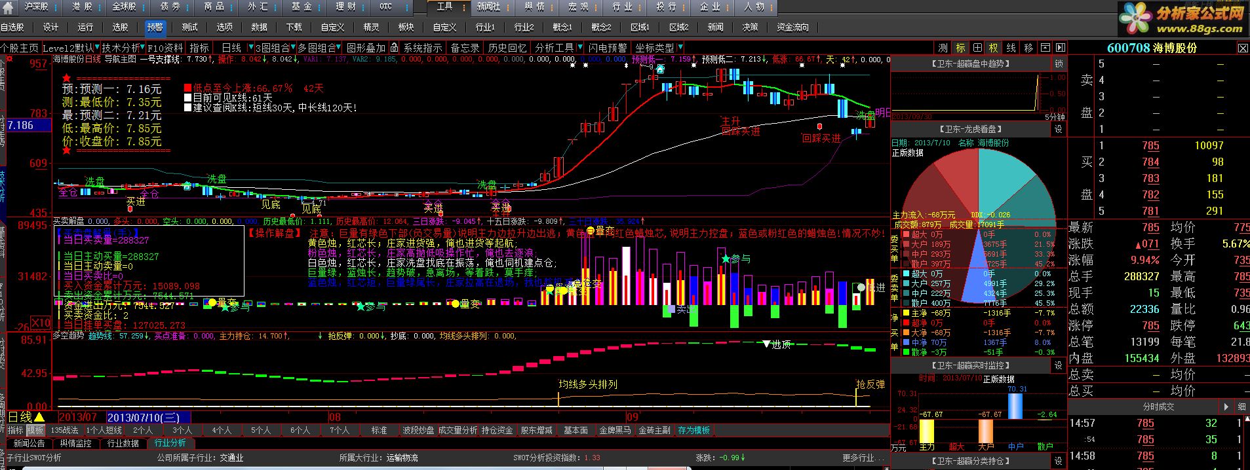Click the 存为模板 link
Screen dimensions: 1250x470
(x=693, y=431)
